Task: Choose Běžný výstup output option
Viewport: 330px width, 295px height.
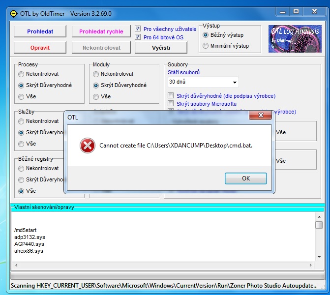Action: pos(206,35)
